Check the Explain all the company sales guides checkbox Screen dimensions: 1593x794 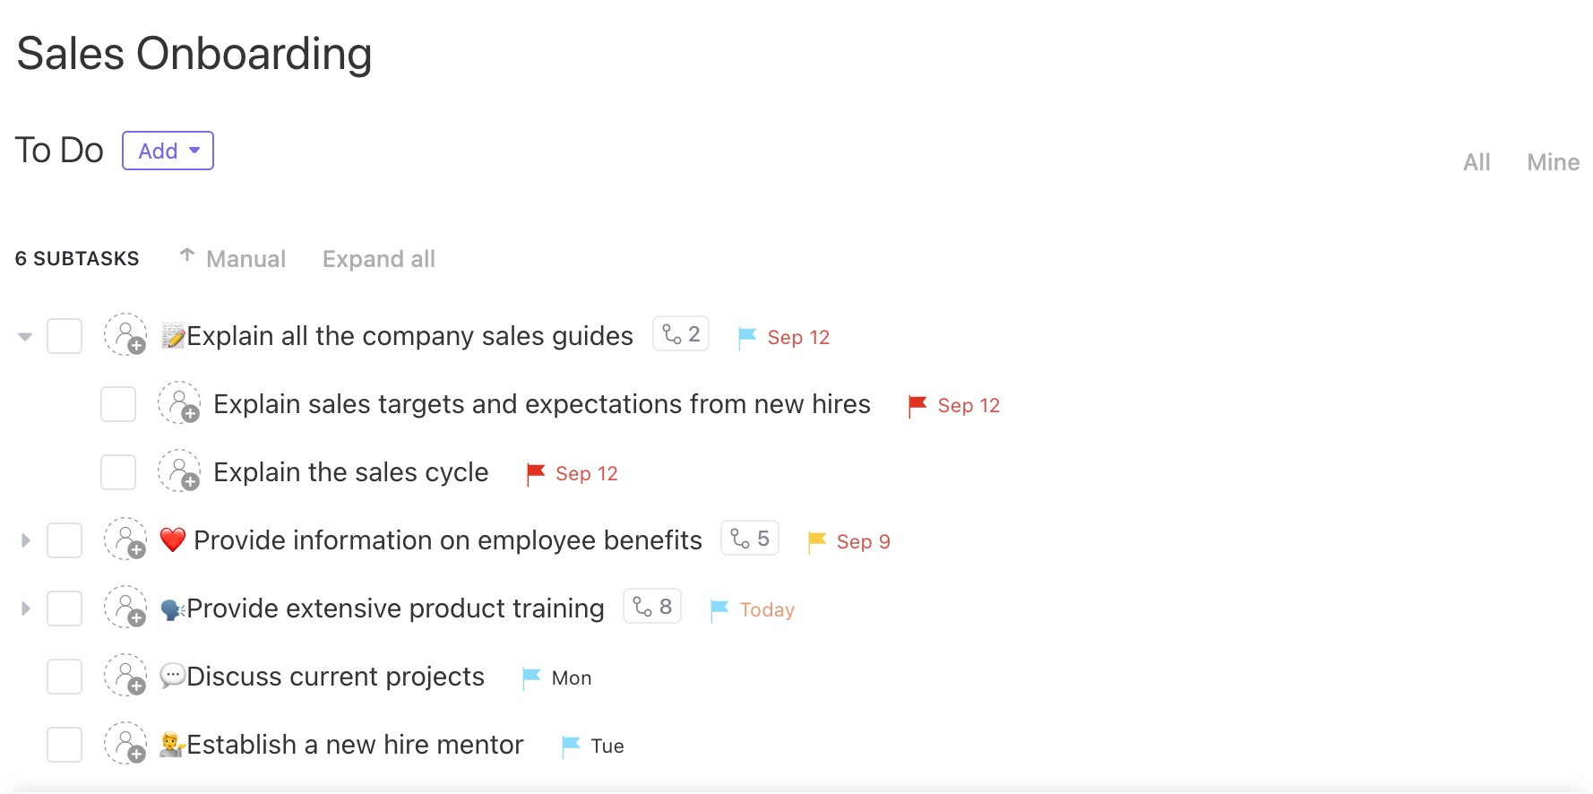click(x=65, y=336)
